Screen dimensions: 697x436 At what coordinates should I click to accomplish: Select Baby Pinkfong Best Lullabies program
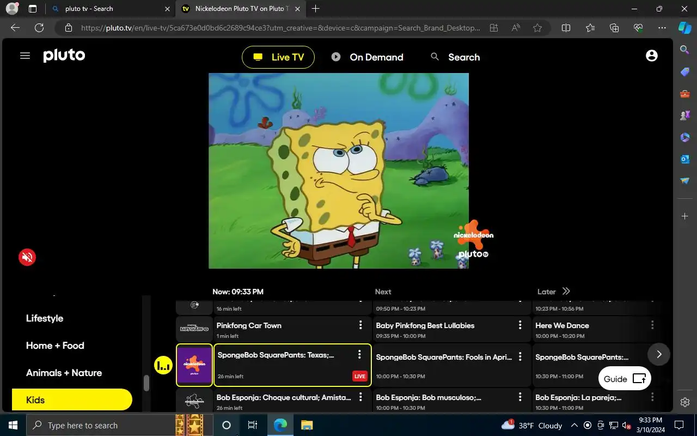tap(451, 329)
